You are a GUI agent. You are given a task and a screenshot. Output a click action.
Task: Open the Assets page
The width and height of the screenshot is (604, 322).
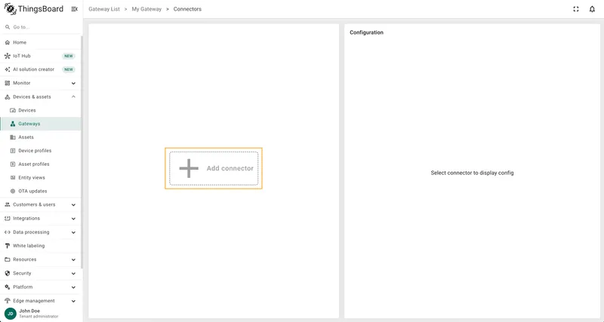tap(41, 137)
